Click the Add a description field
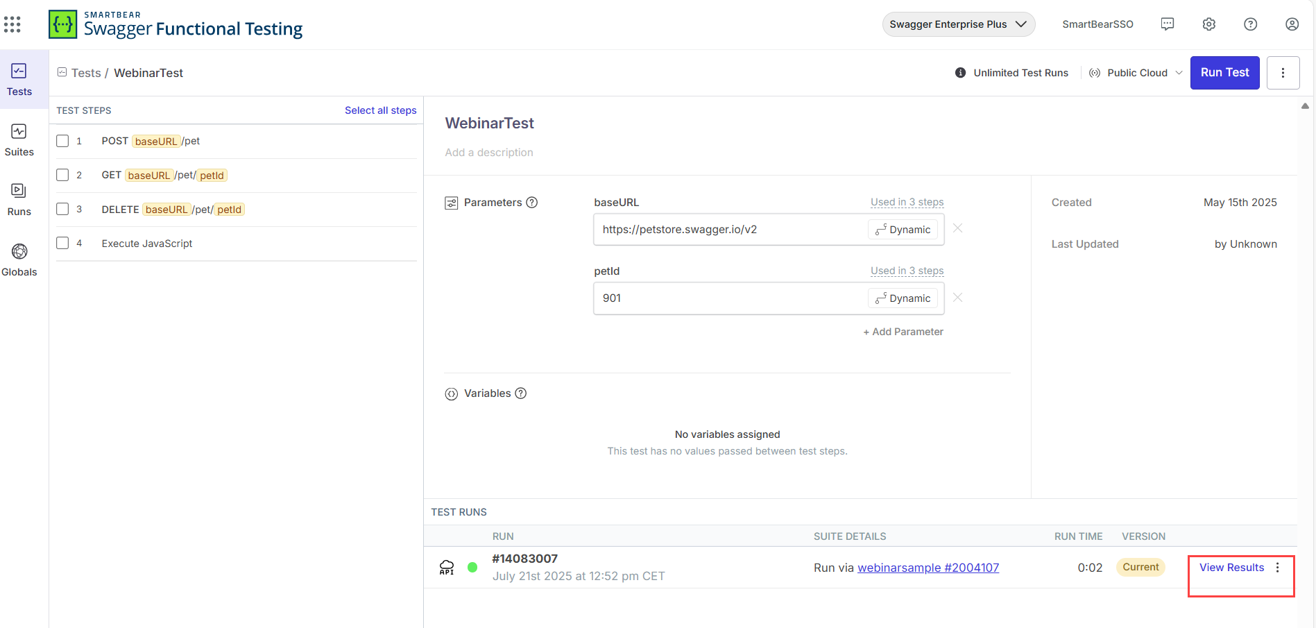 [489, 152]
